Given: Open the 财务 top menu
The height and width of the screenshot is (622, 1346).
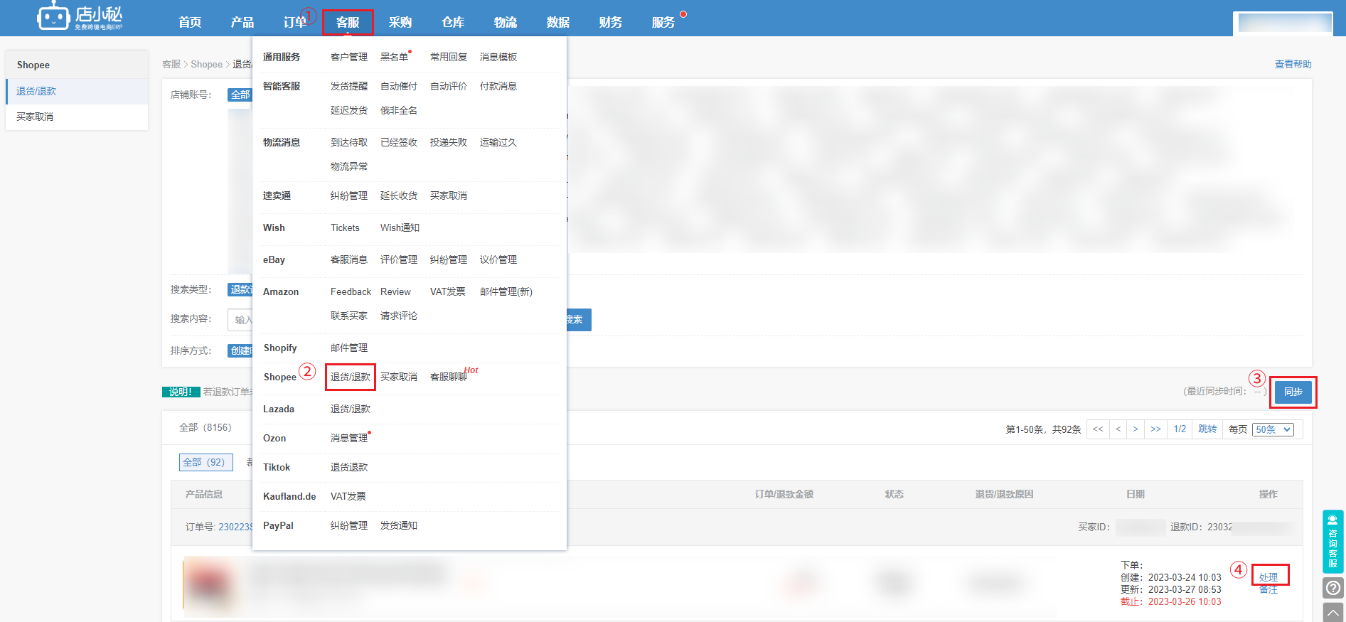Looking at the screenshot, I should [611, 22].
